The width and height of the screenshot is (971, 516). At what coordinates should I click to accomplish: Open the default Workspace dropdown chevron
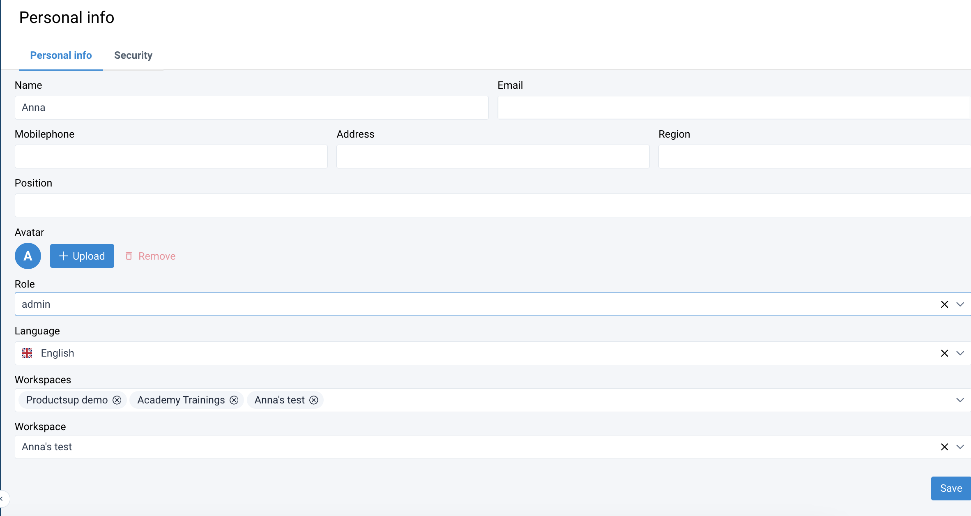960,447
